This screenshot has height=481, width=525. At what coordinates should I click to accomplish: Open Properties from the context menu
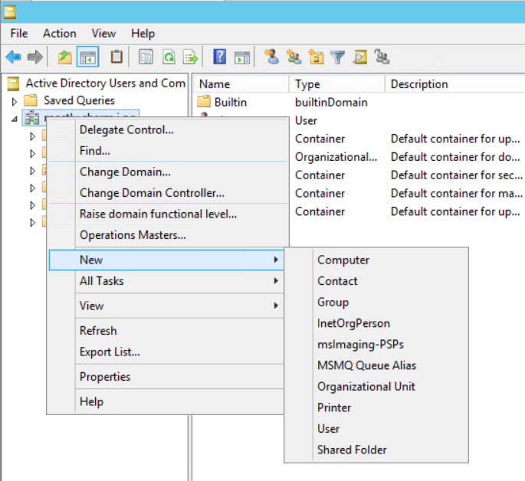click(166, 377)
